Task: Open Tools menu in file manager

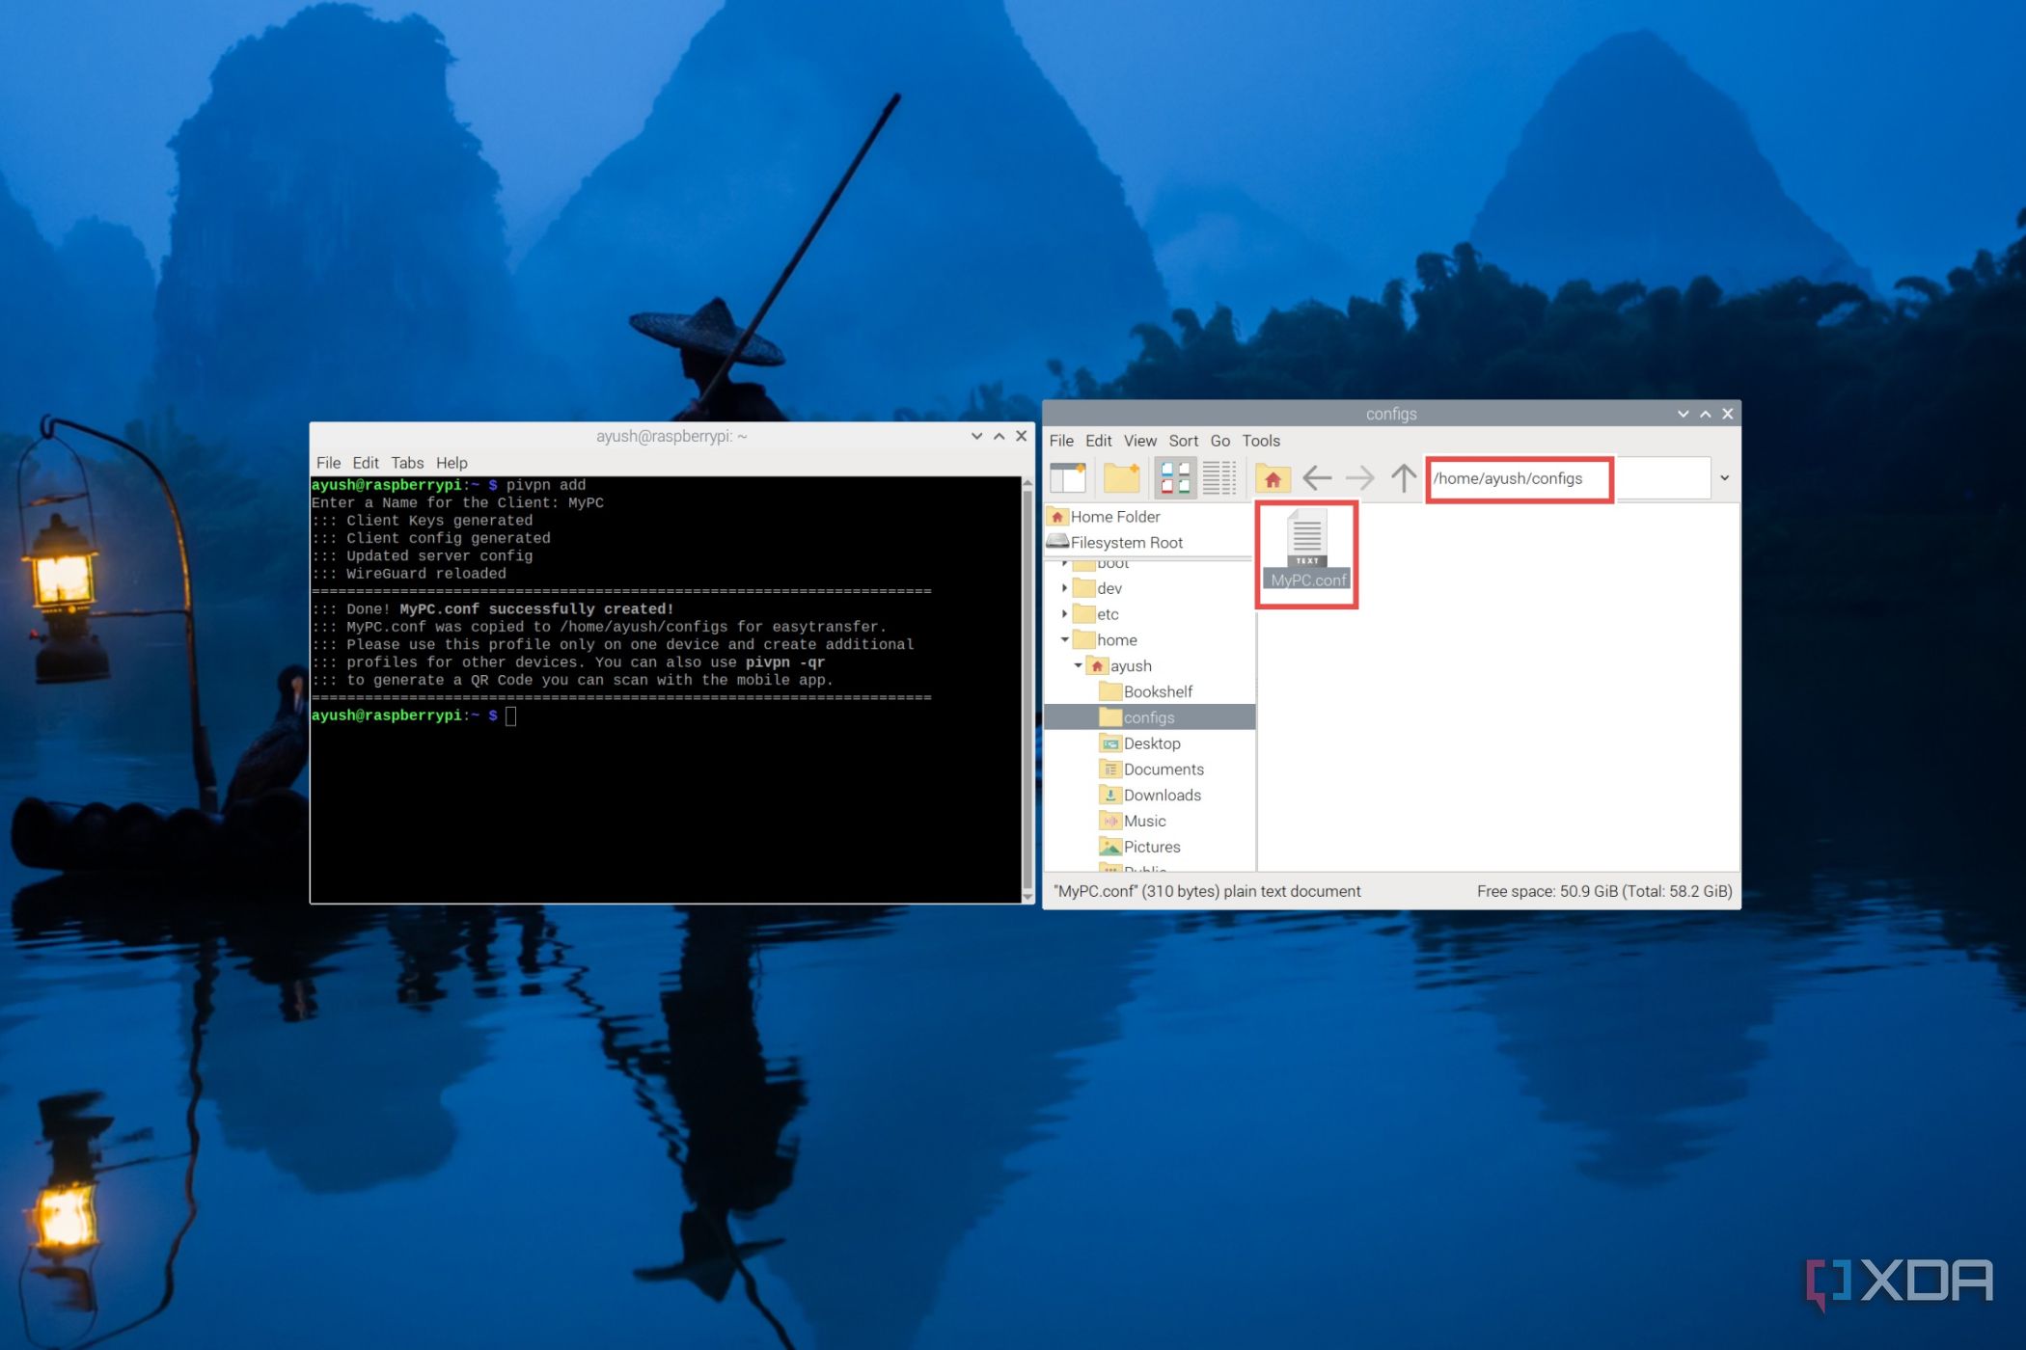Action: (1261, 441)
